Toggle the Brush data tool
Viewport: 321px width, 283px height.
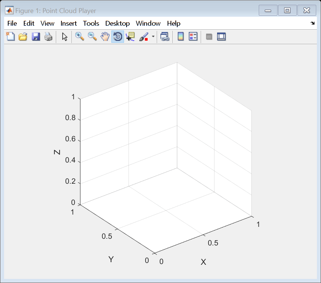pos(144,37)
